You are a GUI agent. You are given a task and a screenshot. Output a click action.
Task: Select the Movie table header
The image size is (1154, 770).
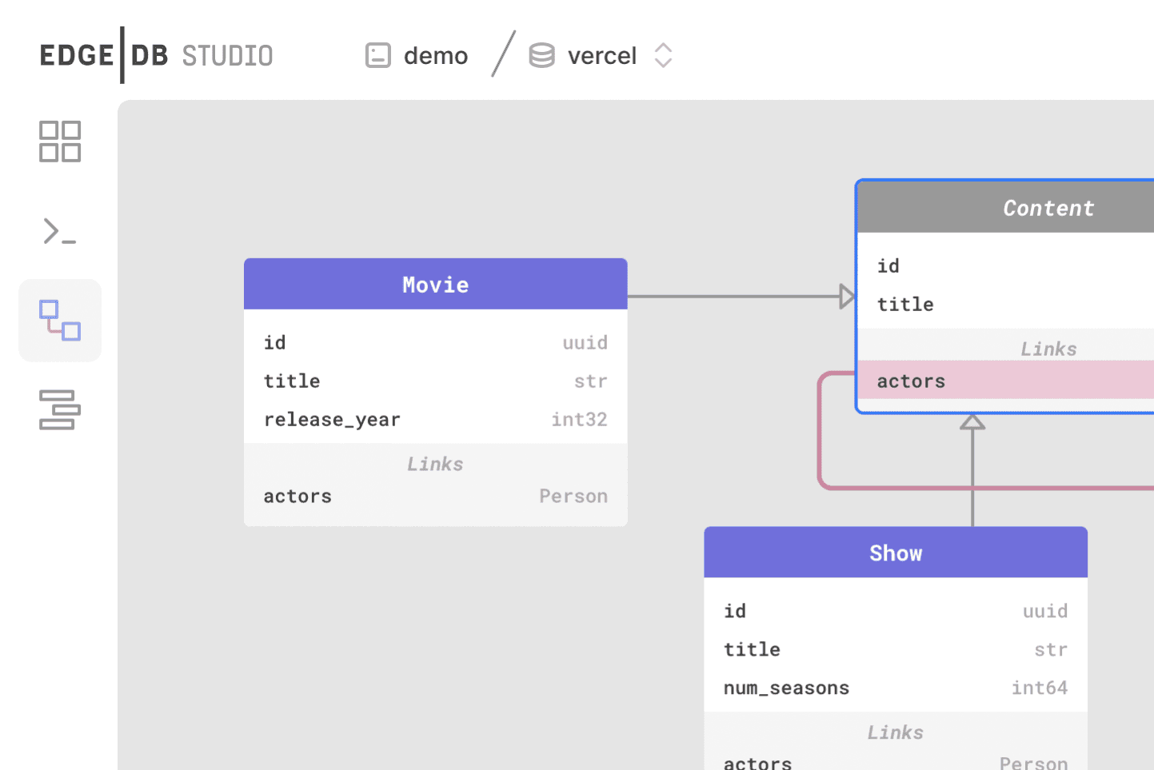click(x=435, y=284)
